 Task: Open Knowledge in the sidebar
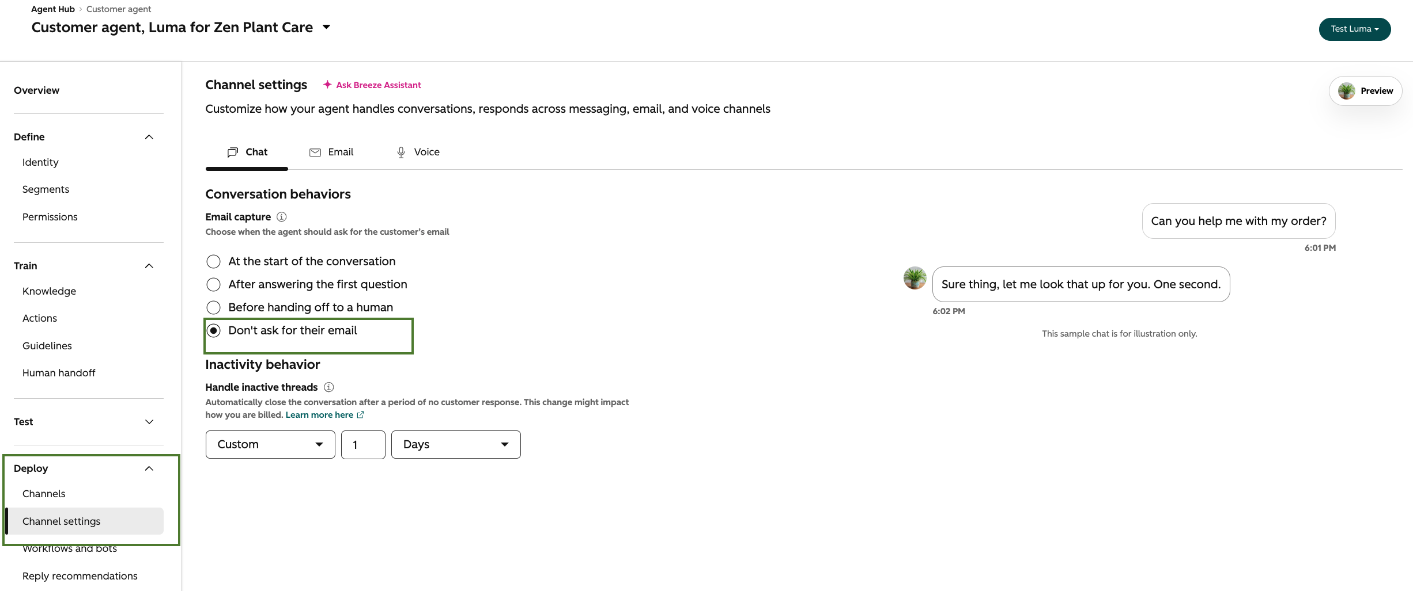[x=49, y=291]
